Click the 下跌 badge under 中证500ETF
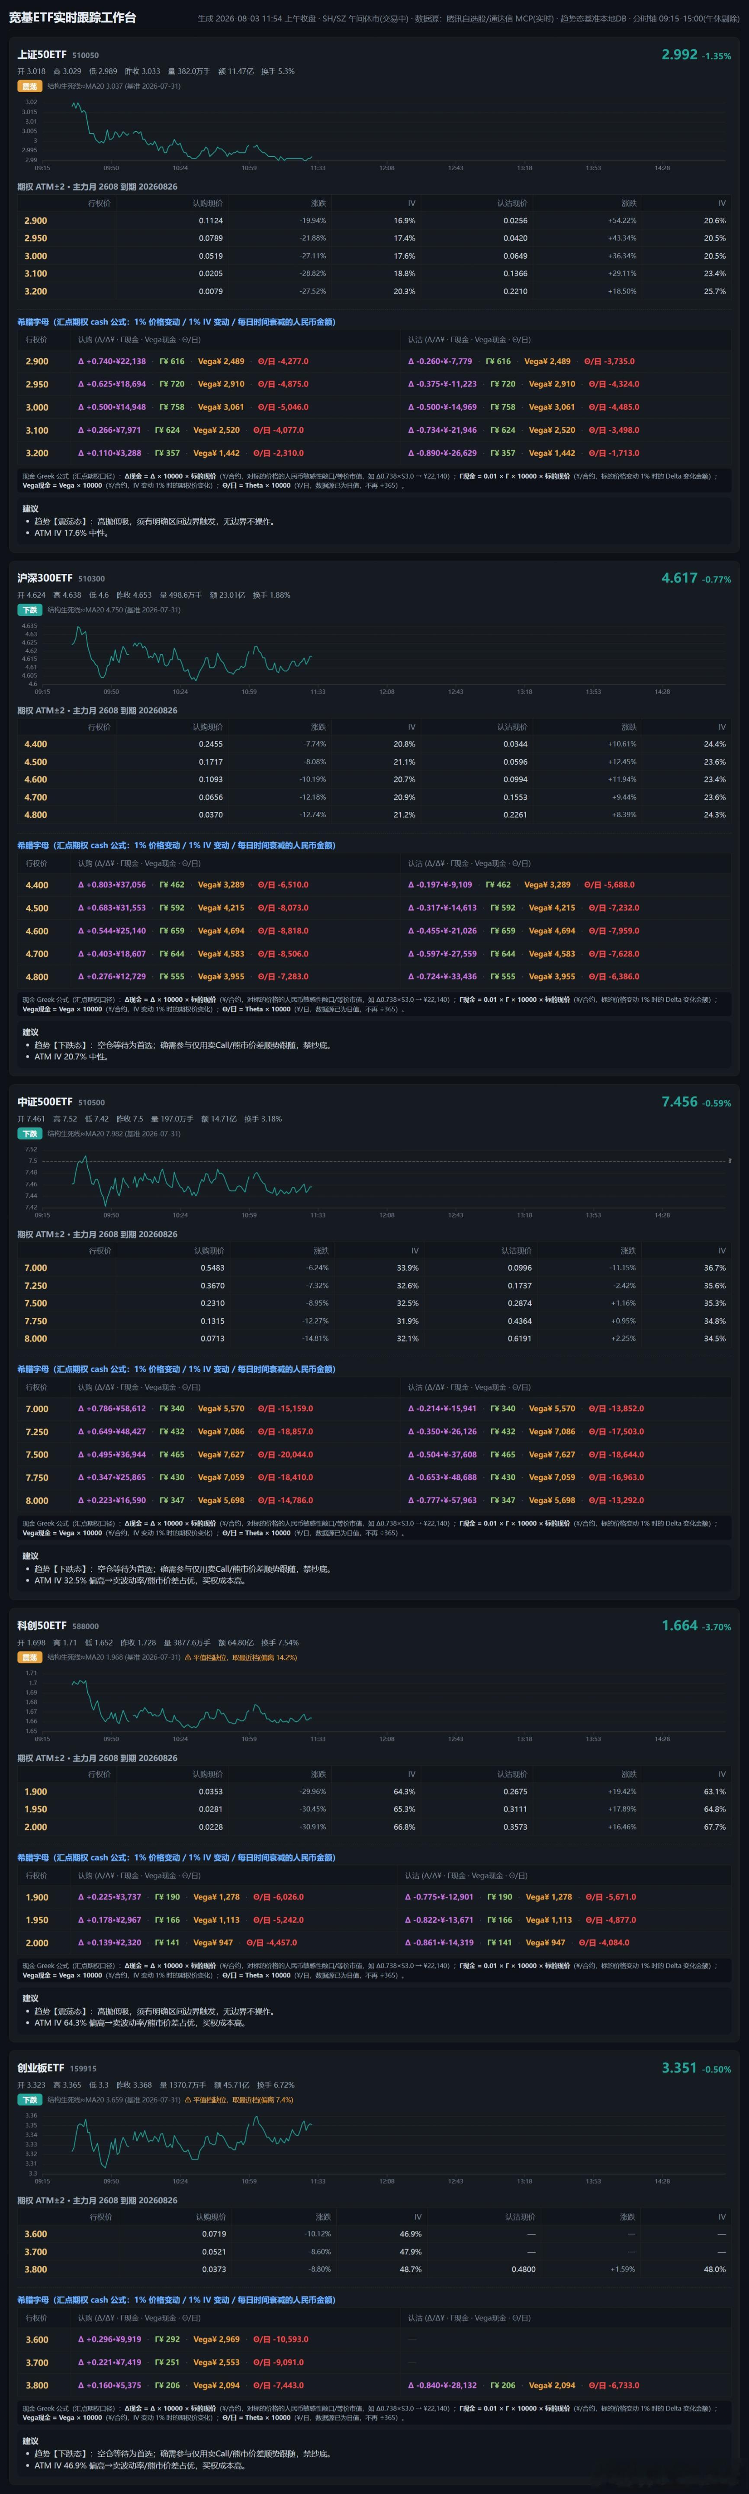 pos(30,1134)
